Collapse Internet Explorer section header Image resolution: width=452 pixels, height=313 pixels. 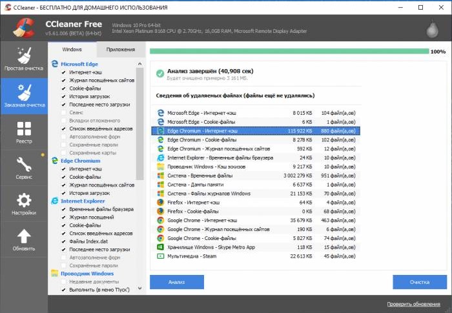coord(83,201)
